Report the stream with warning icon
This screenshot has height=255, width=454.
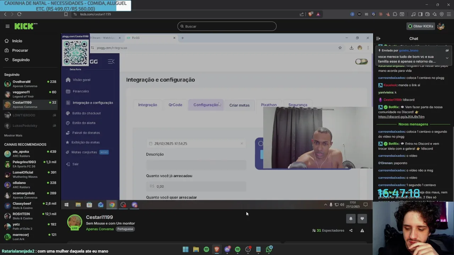click(x=362, y=231)
